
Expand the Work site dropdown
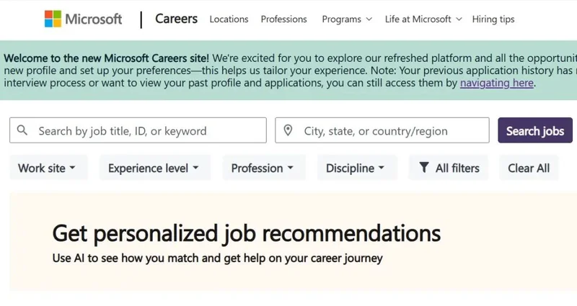pos(48,168)
